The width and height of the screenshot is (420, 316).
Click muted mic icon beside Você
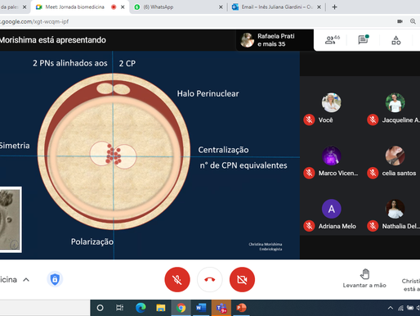point(309,120)
